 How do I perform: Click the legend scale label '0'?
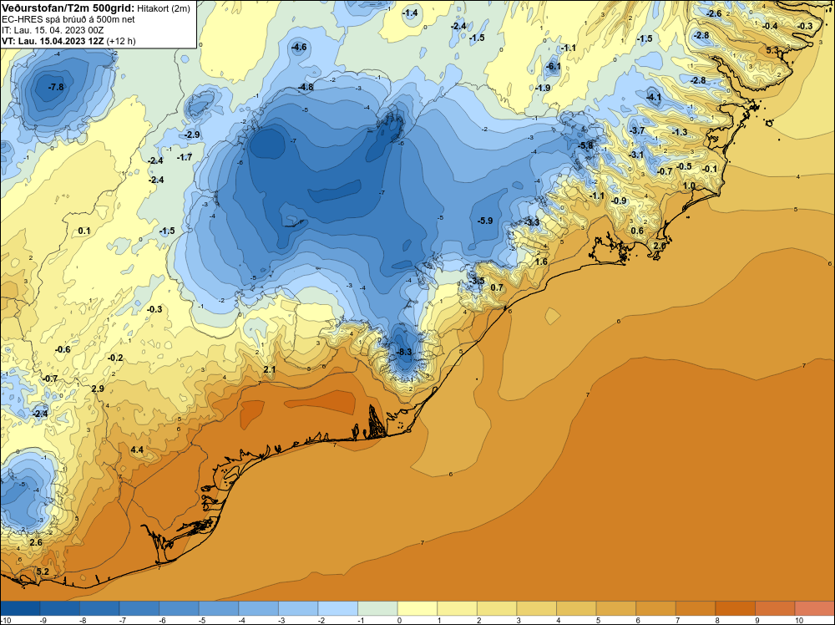coord(399,620)
